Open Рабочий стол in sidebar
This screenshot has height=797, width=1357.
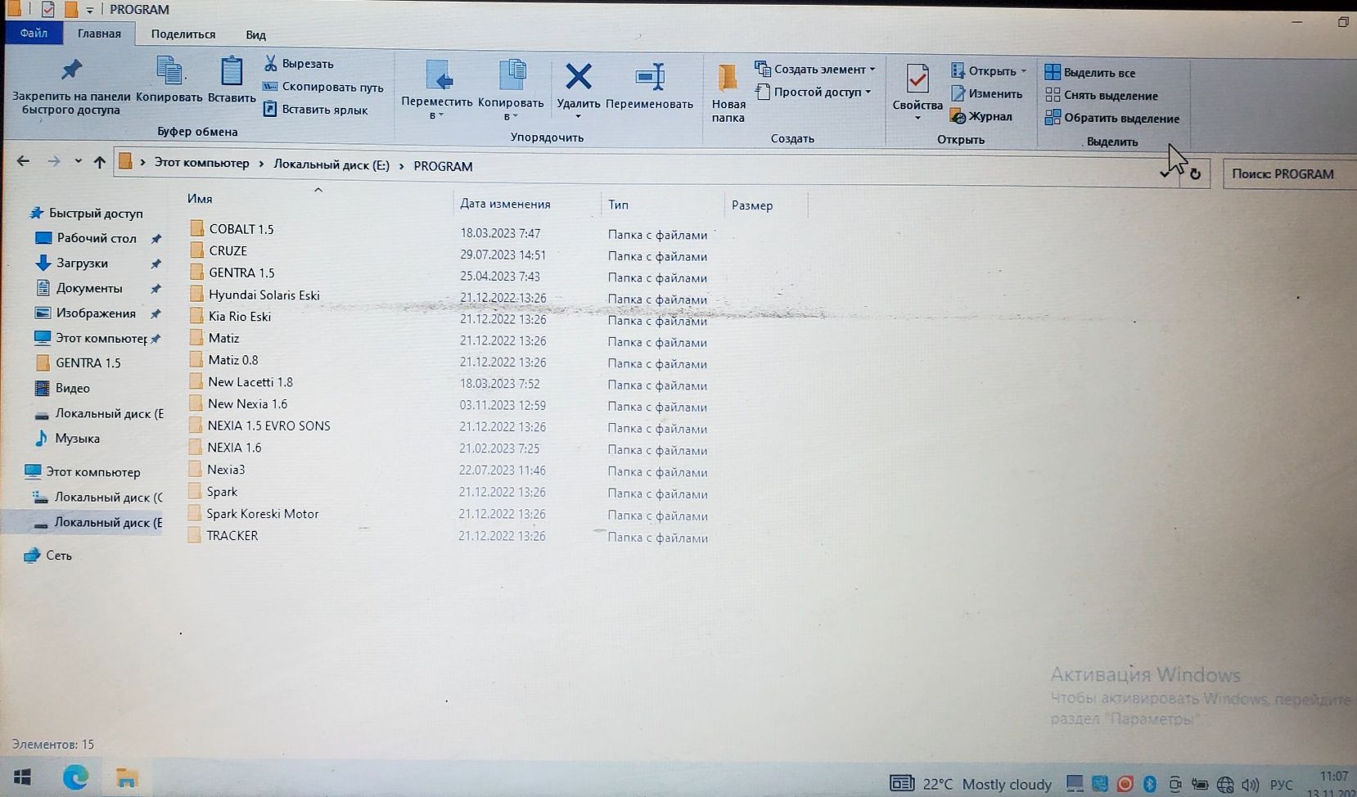click(x=86, y=238)
